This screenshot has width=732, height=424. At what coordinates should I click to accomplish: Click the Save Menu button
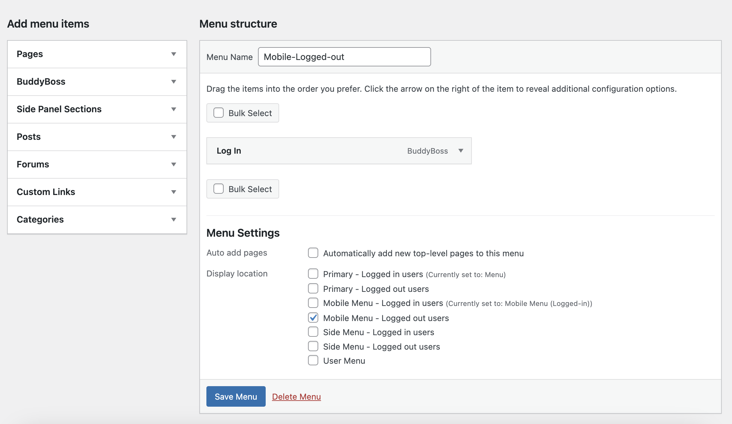[236, 397]
